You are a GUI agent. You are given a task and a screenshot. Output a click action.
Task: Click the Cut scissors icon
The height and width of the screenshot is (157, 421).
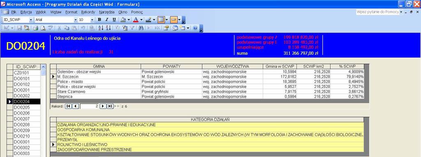[59, 28]
